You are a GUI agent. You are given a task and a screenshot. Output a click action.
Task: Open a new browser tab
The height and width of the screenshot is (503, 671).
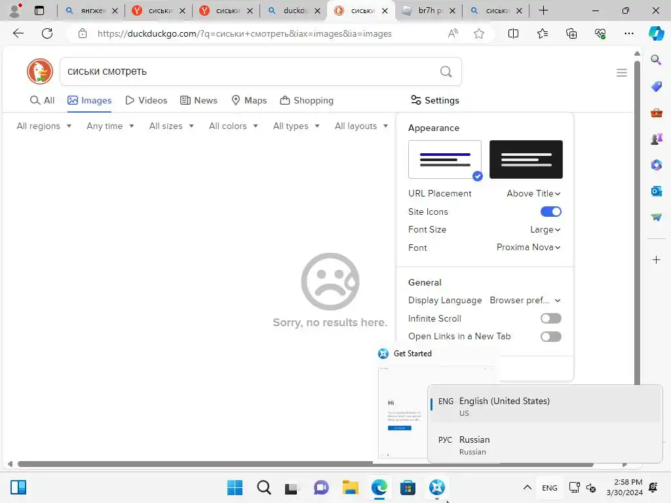tap(543, 10)
